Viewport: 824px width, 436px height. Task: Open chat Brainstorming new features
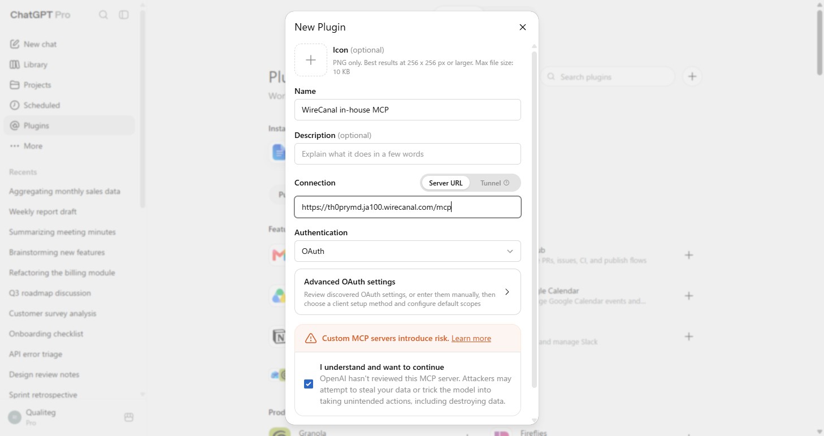(x=57, y=252)
